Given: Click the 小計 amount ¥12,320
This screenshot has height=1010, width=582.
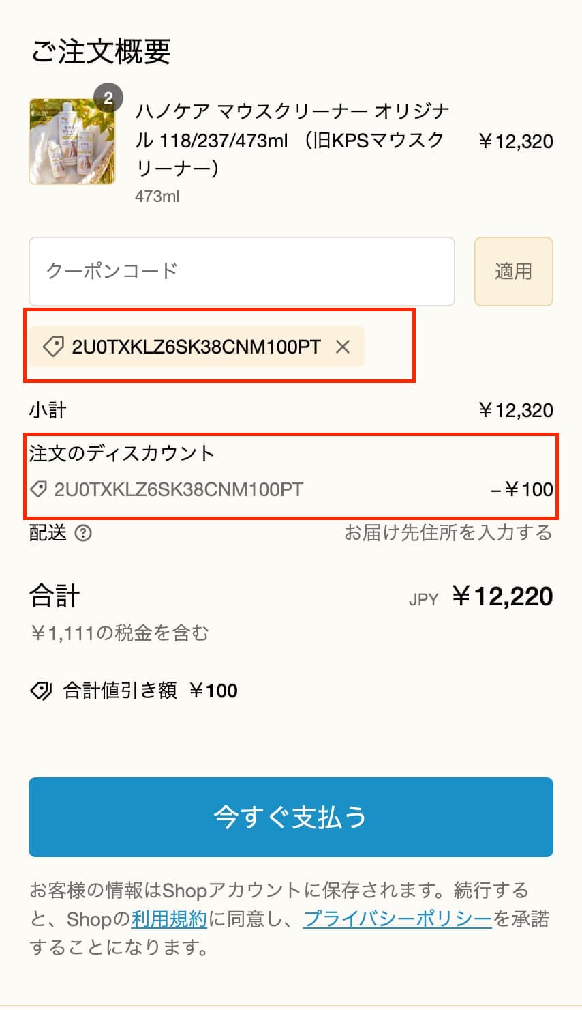Looking at the screenshot, I should (x=516, y=410).
